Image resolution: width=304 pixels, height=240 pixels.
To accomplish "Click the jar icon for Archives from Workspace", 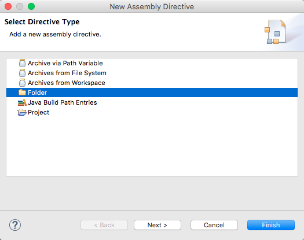I will click(22, 83).
